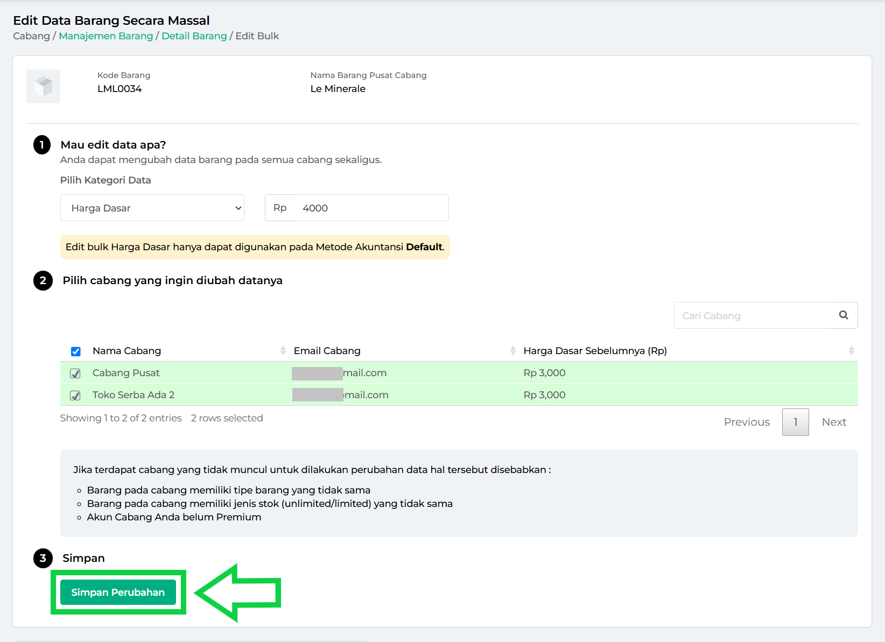
Task: Click the Email Cabang column sort arrows
Action: coord(512,351)
